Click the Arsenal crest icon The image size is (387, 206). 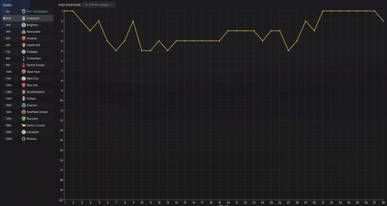tap(23, 38)
